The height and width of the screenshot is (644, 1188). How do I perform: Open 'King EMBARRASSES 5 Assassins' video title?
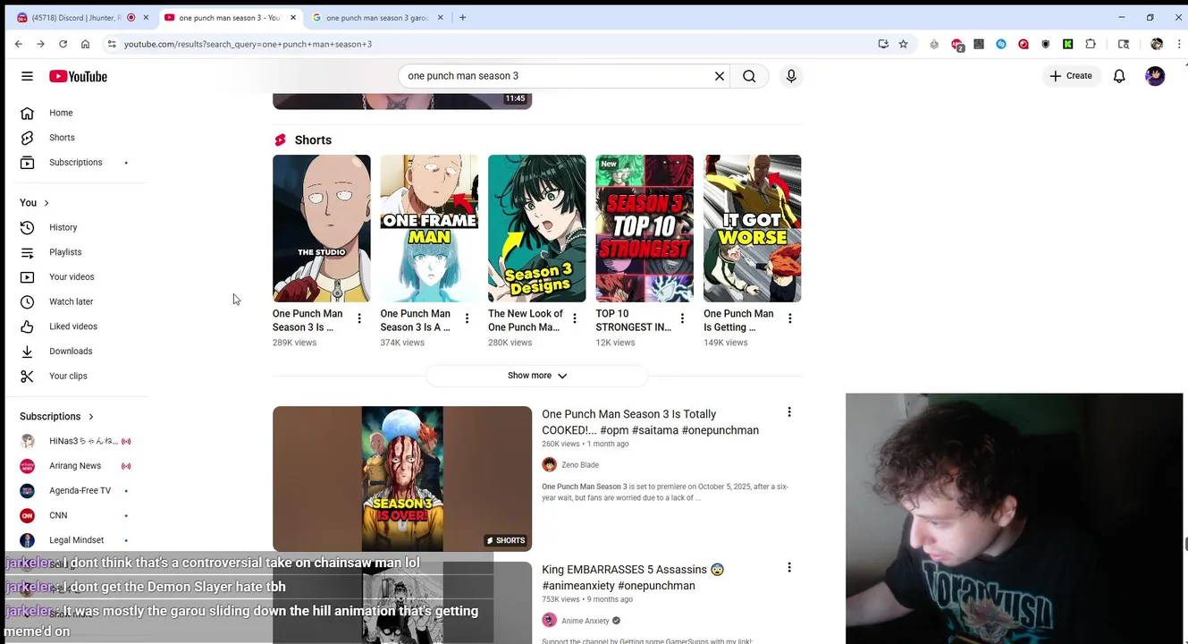click(633, 578)
